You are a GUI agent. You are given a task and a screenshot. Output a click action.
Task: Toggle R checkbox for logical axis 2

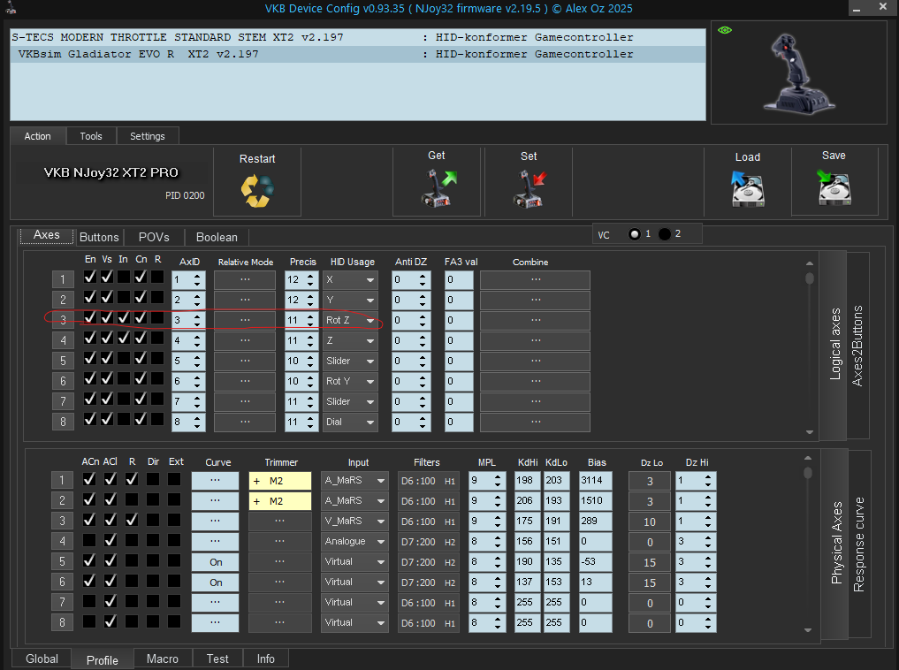[157, 298]
